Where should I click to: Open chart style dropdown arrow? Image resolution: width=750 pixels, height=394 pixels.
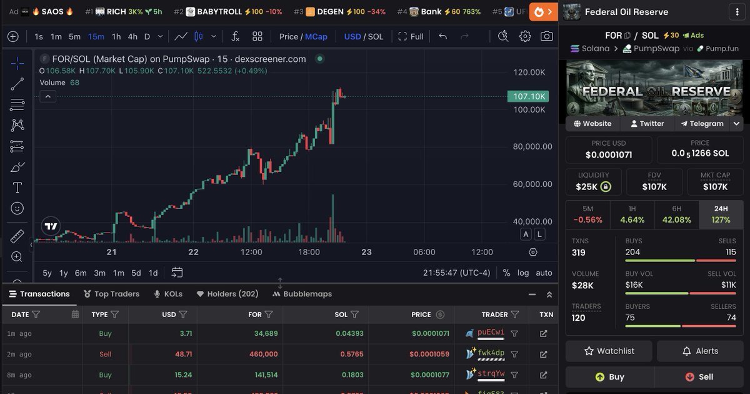(214, 36)
